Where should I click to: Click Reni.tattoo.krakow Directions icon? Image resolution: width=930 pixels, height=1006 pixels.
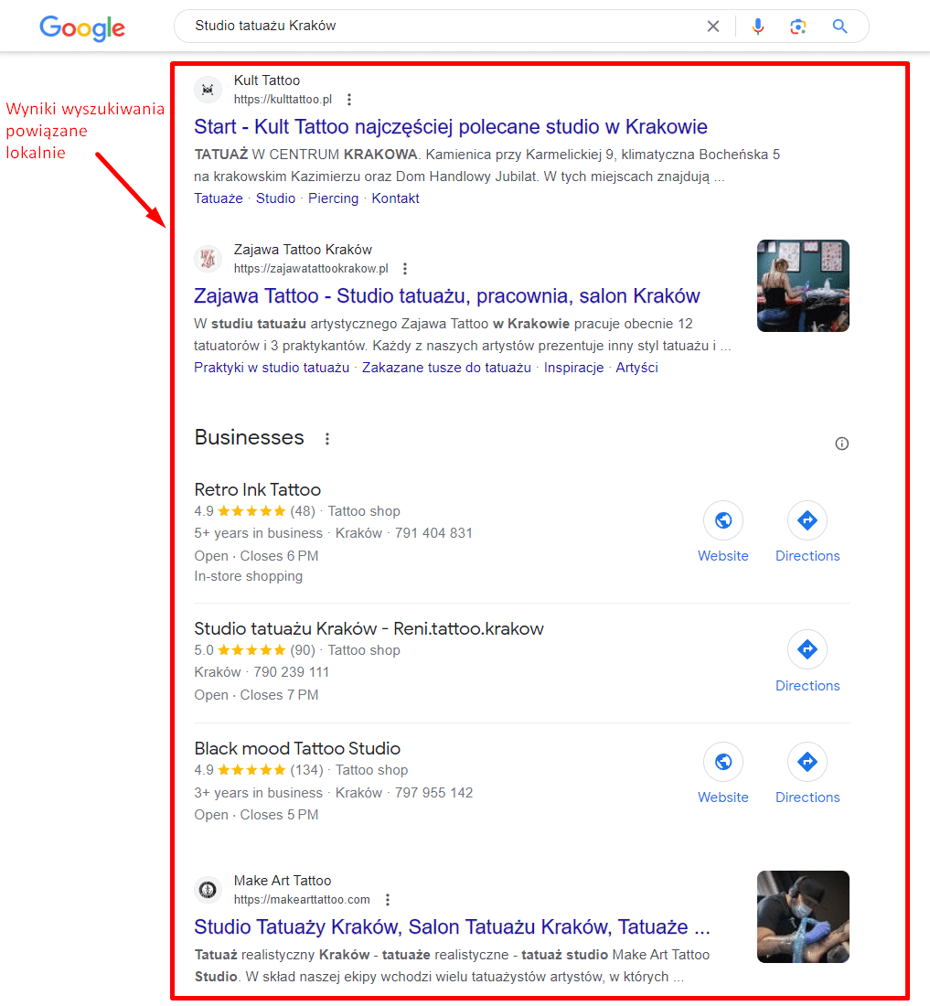(x=807, y=649)
